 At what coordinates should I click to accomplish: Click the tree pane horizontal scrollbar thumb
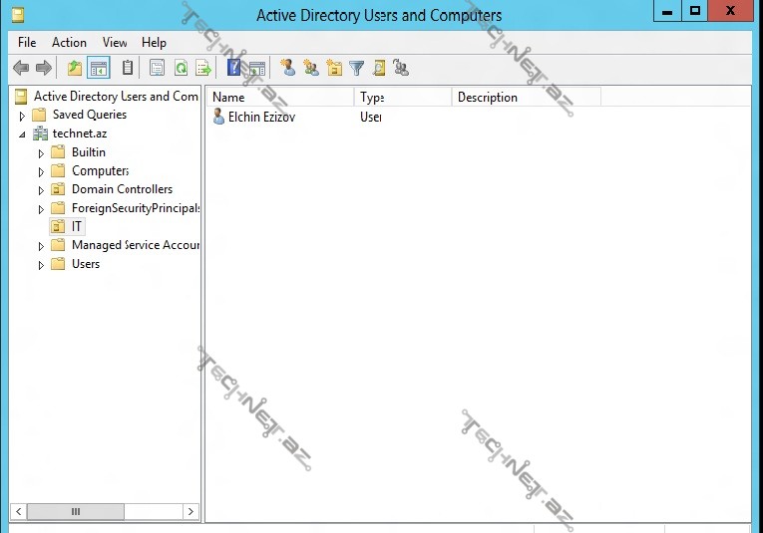pos(76,512)
